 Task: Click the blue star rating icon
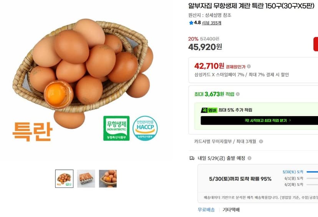191,23
